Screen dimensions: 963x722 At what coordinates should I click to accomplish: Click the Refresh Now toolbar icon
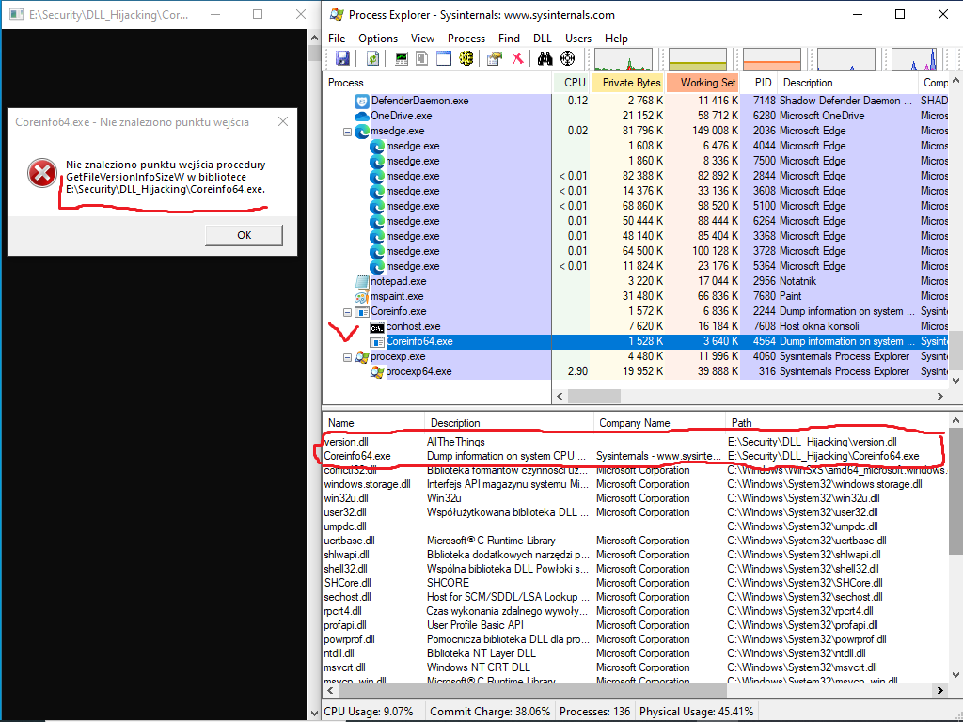(x=372, y=59)
